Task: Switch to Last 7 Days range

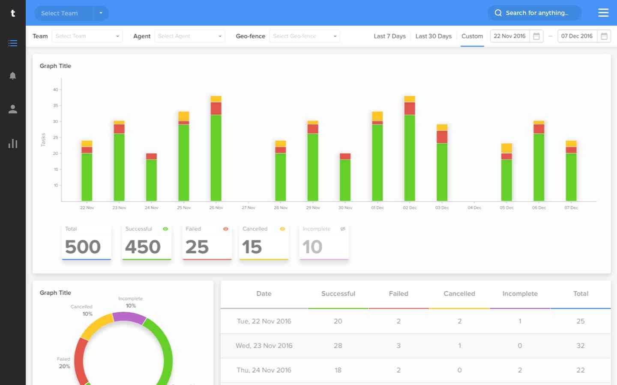Action: click(x=389, y=36)
